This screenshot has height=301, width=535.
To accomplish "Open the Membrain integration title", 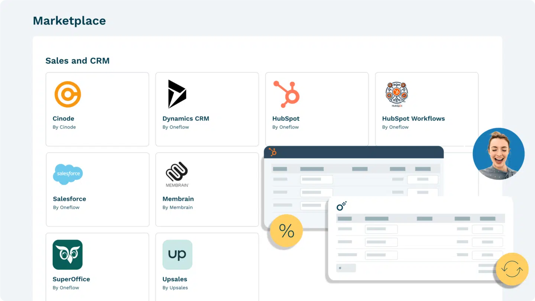I will coord(178,199).
